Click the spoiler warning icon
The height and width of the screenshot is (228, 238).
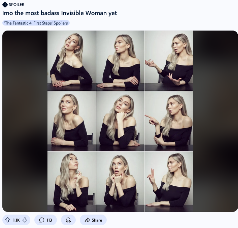point(5,5)
